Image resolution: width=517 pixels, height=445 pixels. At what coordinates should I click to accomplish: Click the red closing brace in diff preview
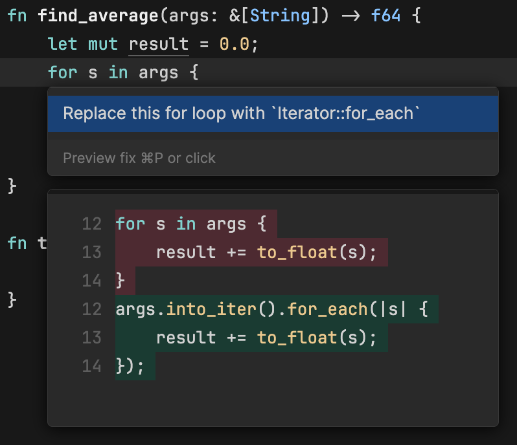(x=120, y=280)
